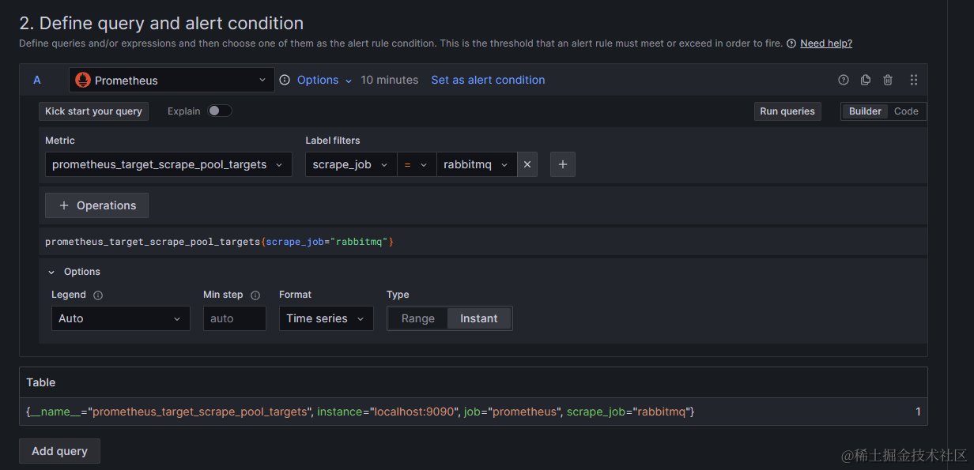Click the 10 minutes time range text

point(390,80)
